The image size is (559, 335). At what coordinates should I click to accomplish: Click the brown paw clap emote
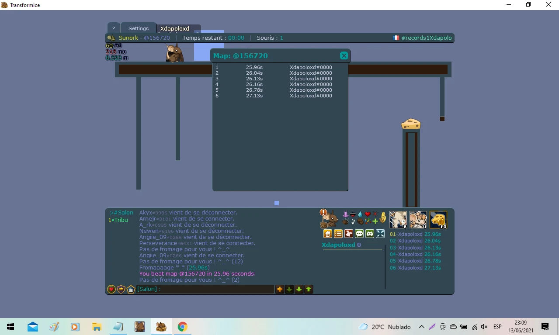[x=345, y=221]
